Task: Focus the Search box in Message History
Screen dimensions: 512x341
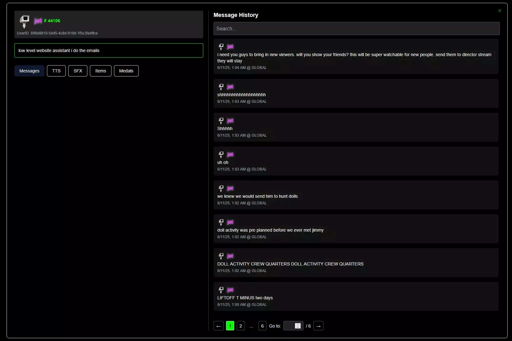Action: [356, 29]
